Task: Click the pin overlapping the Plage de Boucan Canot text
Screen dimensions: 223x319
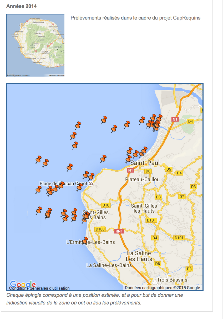Action: coord(61,185)
